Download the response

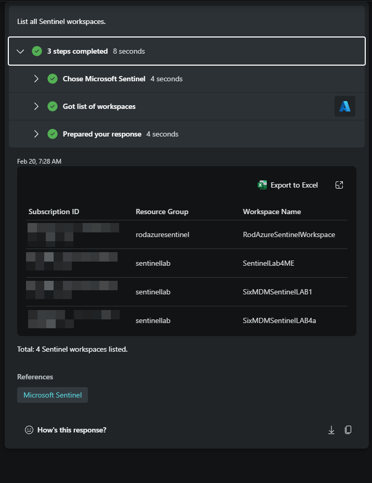coord(331,430)
